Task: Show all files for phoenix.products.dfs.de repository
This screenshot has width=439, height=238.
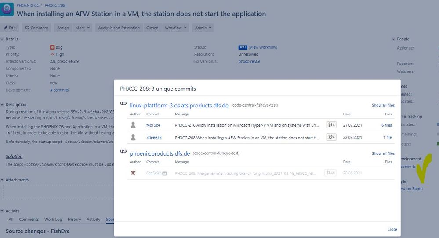Action: pyautogui.click(x=383, y=153)
